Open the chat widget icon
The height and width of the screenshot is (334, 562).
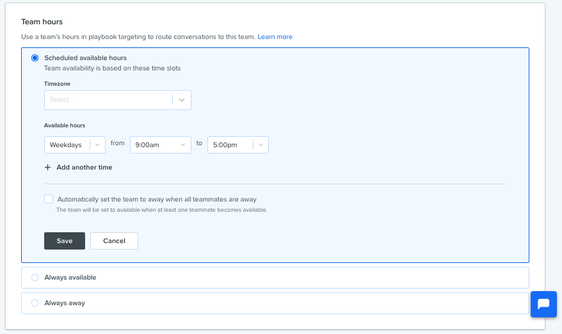543,304
